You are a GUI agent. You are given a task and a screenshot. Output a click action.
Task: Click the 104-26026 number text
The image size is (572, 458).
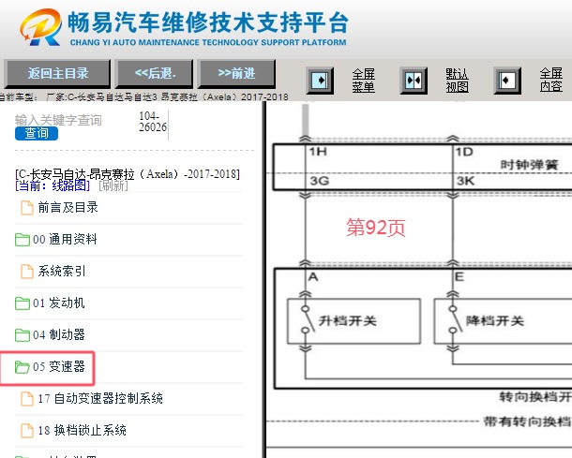point(153,122)
